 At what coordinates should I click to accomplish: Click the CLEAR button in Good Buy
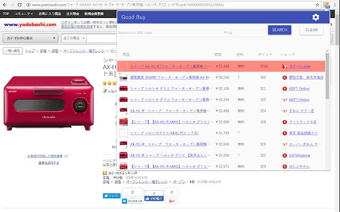pyautogui.click(x=311, y=30)
